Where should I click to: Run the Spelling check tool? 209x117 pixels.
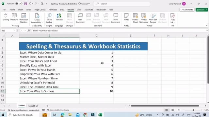[6, 17]
